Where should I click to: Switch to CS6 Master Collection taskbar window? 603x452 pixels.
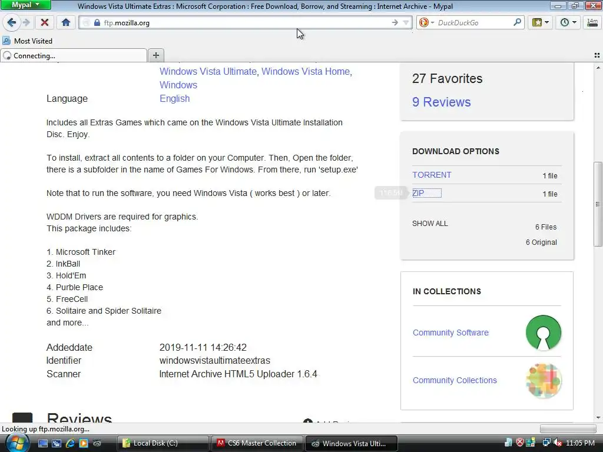[257, 443]
